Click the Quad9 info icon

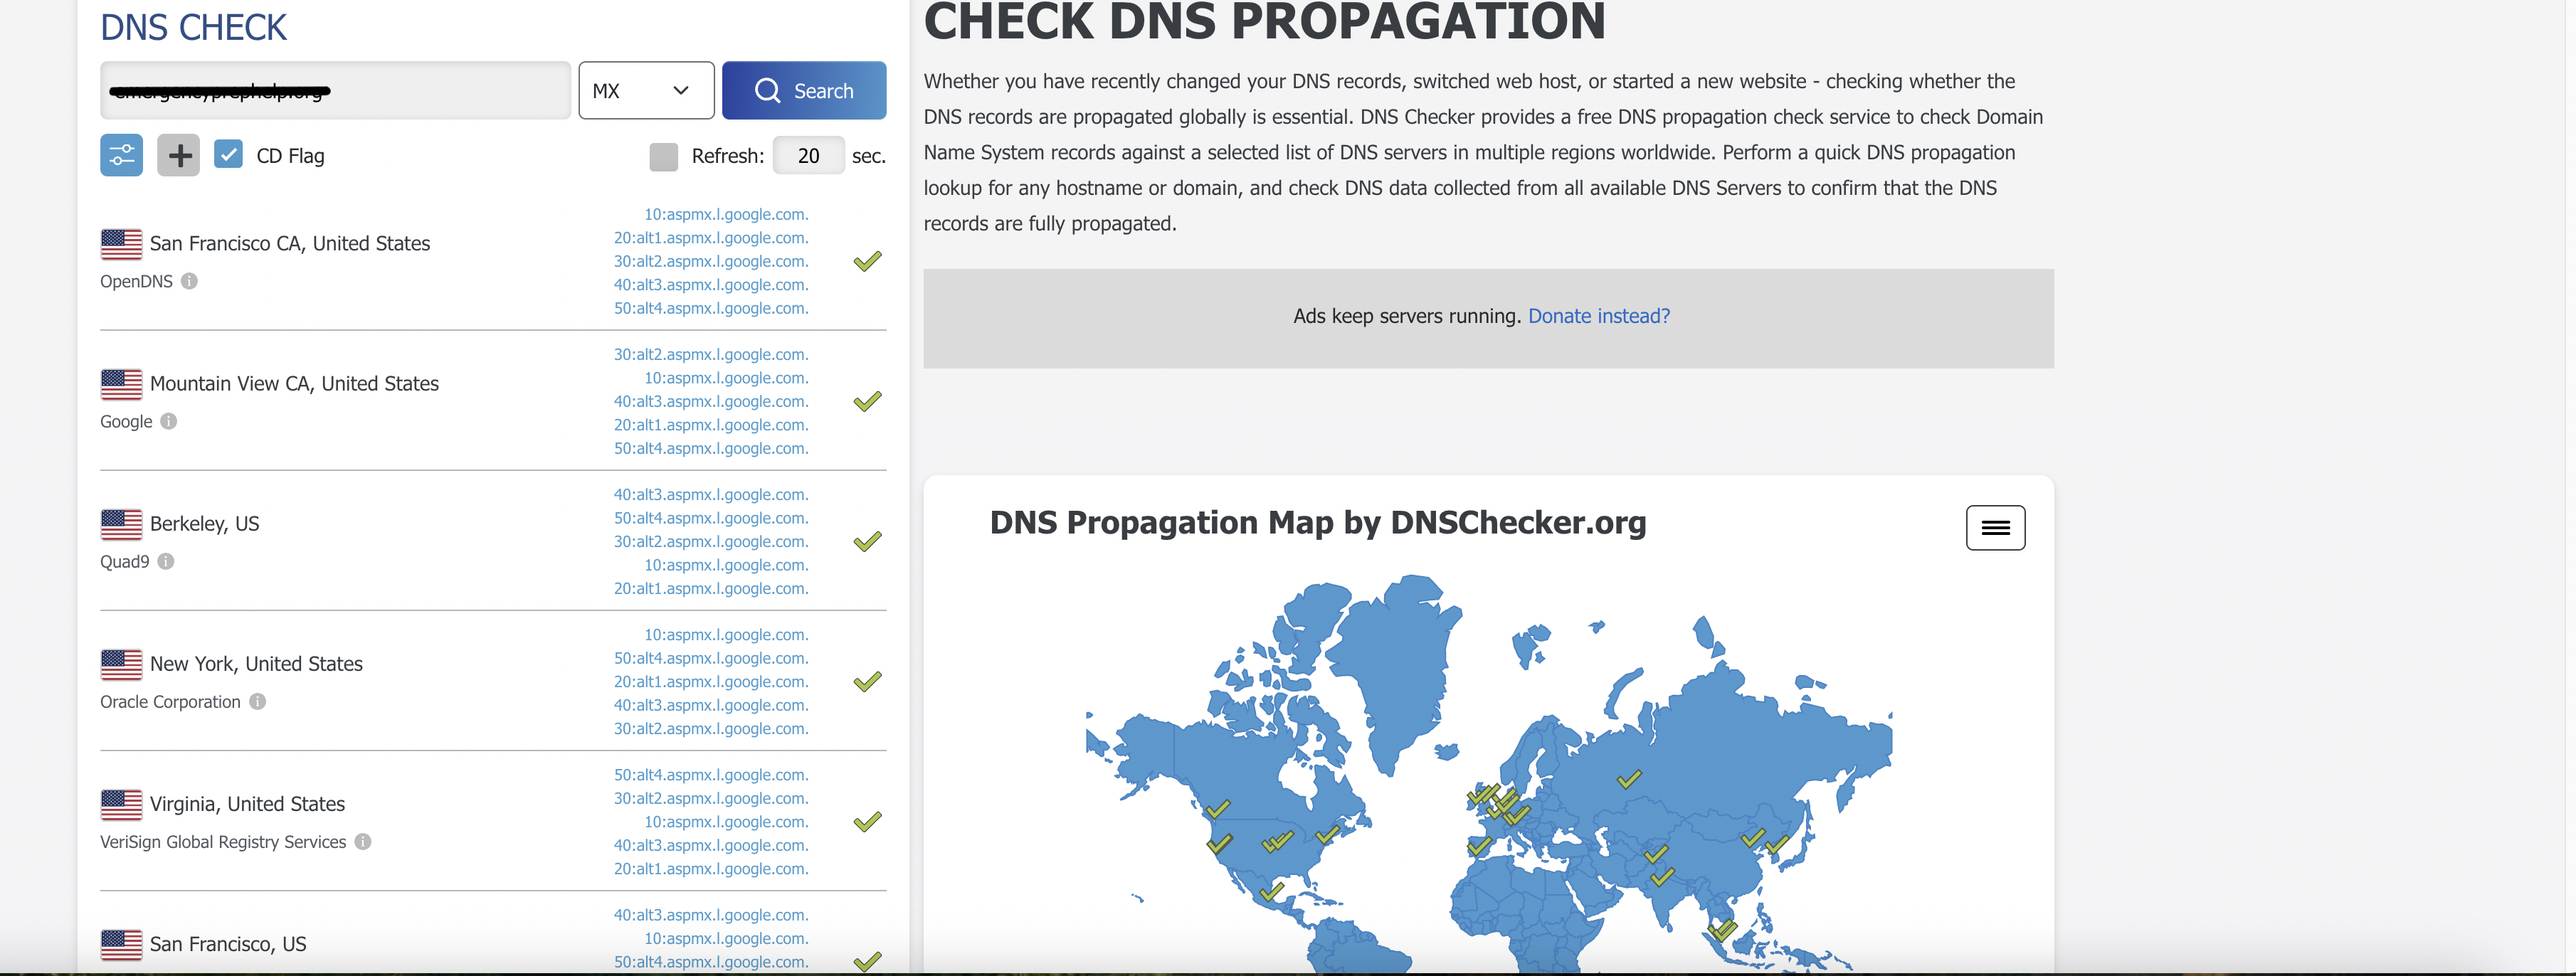[166, 561]
